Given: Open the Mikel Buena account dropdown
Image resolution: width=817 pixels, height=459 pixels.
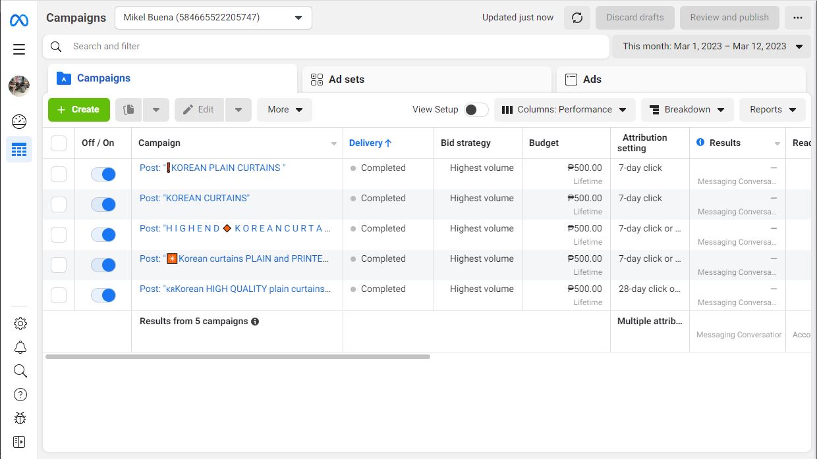Looking at the screenshot, I should click(213, 18).
